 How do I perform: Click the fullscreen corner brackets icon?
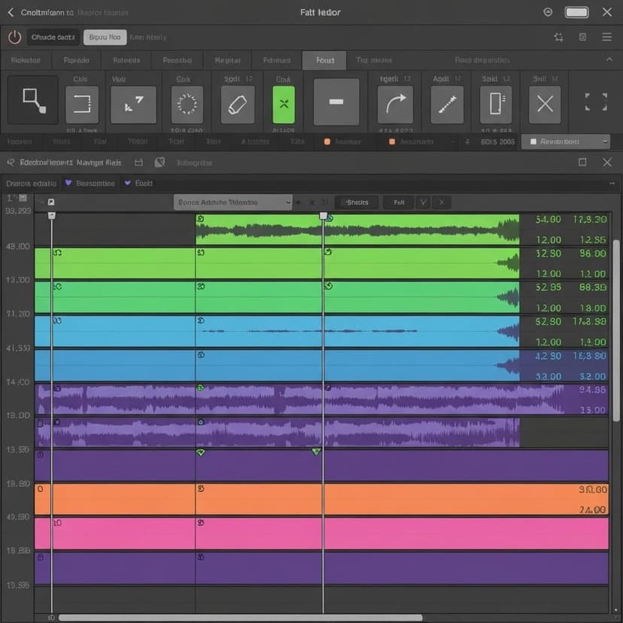(596, 102)
